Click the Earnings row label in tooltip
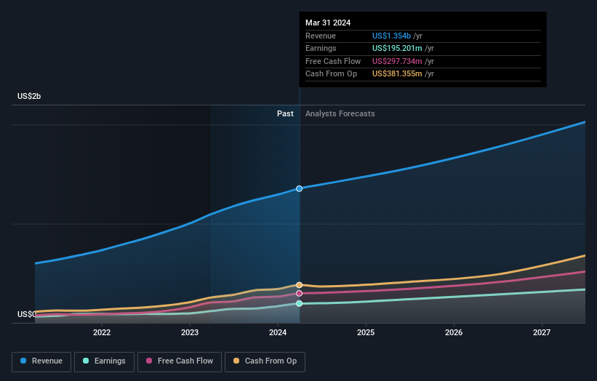Viewport: 597px width, 381px height. (x=321, y=48)
